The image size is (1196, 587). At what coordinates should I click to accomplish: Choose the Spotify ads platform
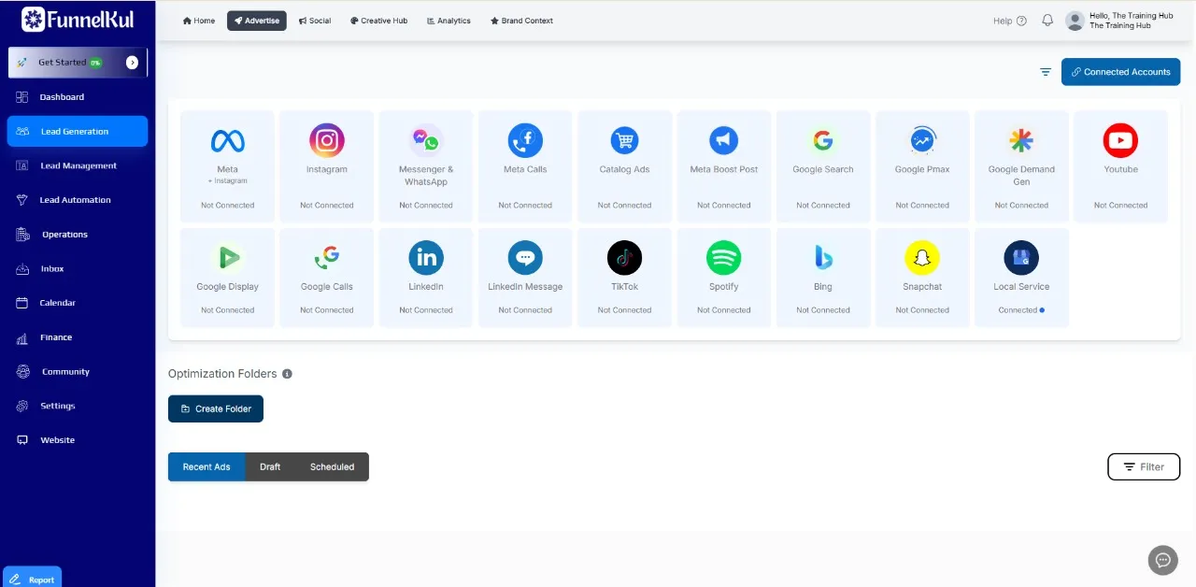[x=723, y=257]
